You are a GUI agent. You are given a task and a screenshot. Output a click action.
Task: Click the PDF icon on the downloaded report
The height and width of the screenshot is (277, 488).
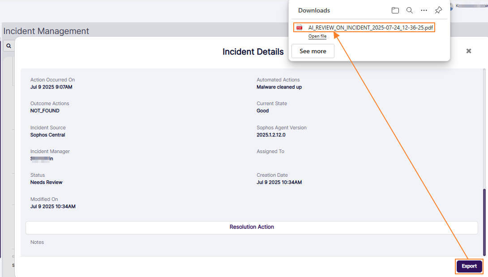pyautogui.click(x=299, y=27)
